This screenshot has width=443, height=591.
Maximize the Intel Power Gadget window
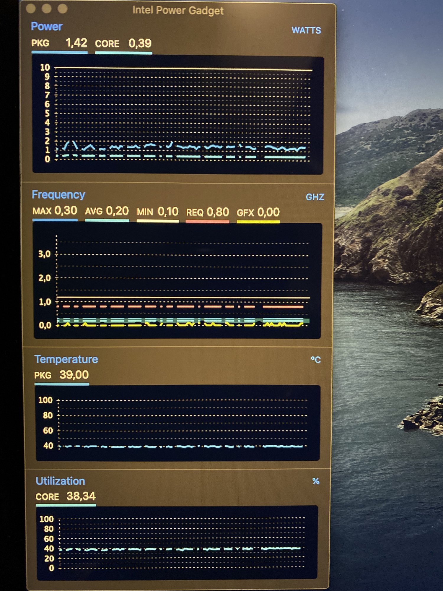pyautogui.click(x=62, y=9)
